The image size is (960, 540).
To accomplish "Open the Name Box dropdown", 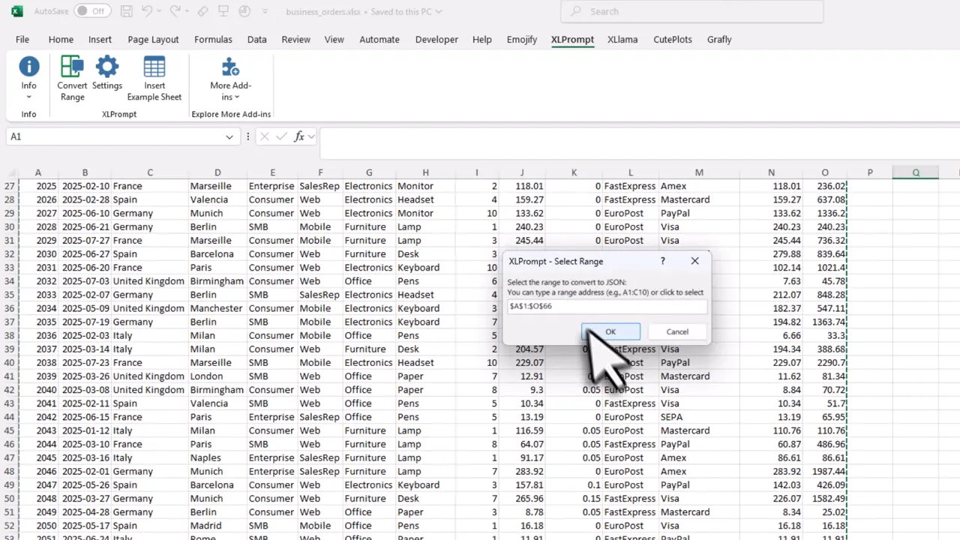I will 229,136.
